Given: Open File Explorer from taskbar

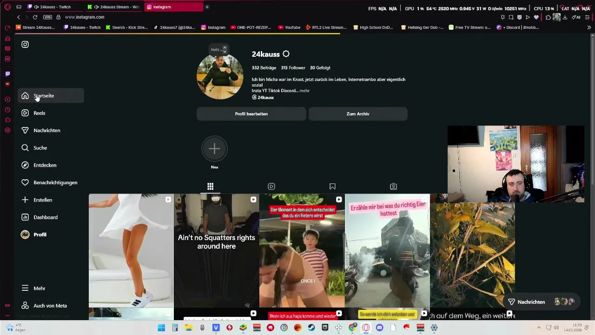Looking at the screenshot, I should [x=188, y=328].
